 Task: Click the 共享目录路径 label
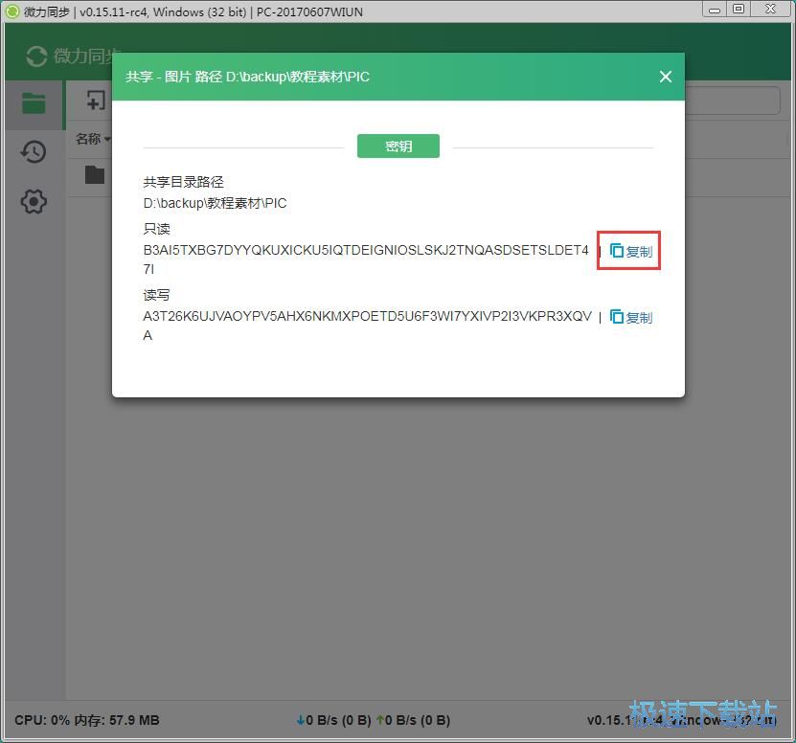pyautogui.click(x=183, y=182)
